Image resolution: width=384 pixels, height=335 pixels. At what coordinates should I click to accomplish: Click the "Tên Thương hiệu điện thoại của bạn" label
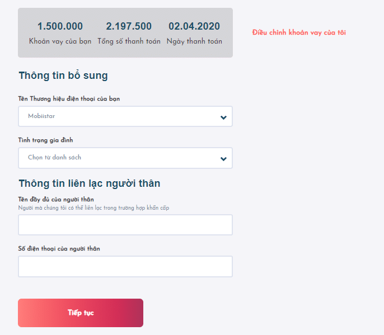click(69, 99)
